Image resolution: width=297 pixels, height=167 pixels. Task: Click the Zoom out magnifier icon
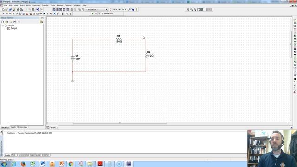click(x=192, y=9)
